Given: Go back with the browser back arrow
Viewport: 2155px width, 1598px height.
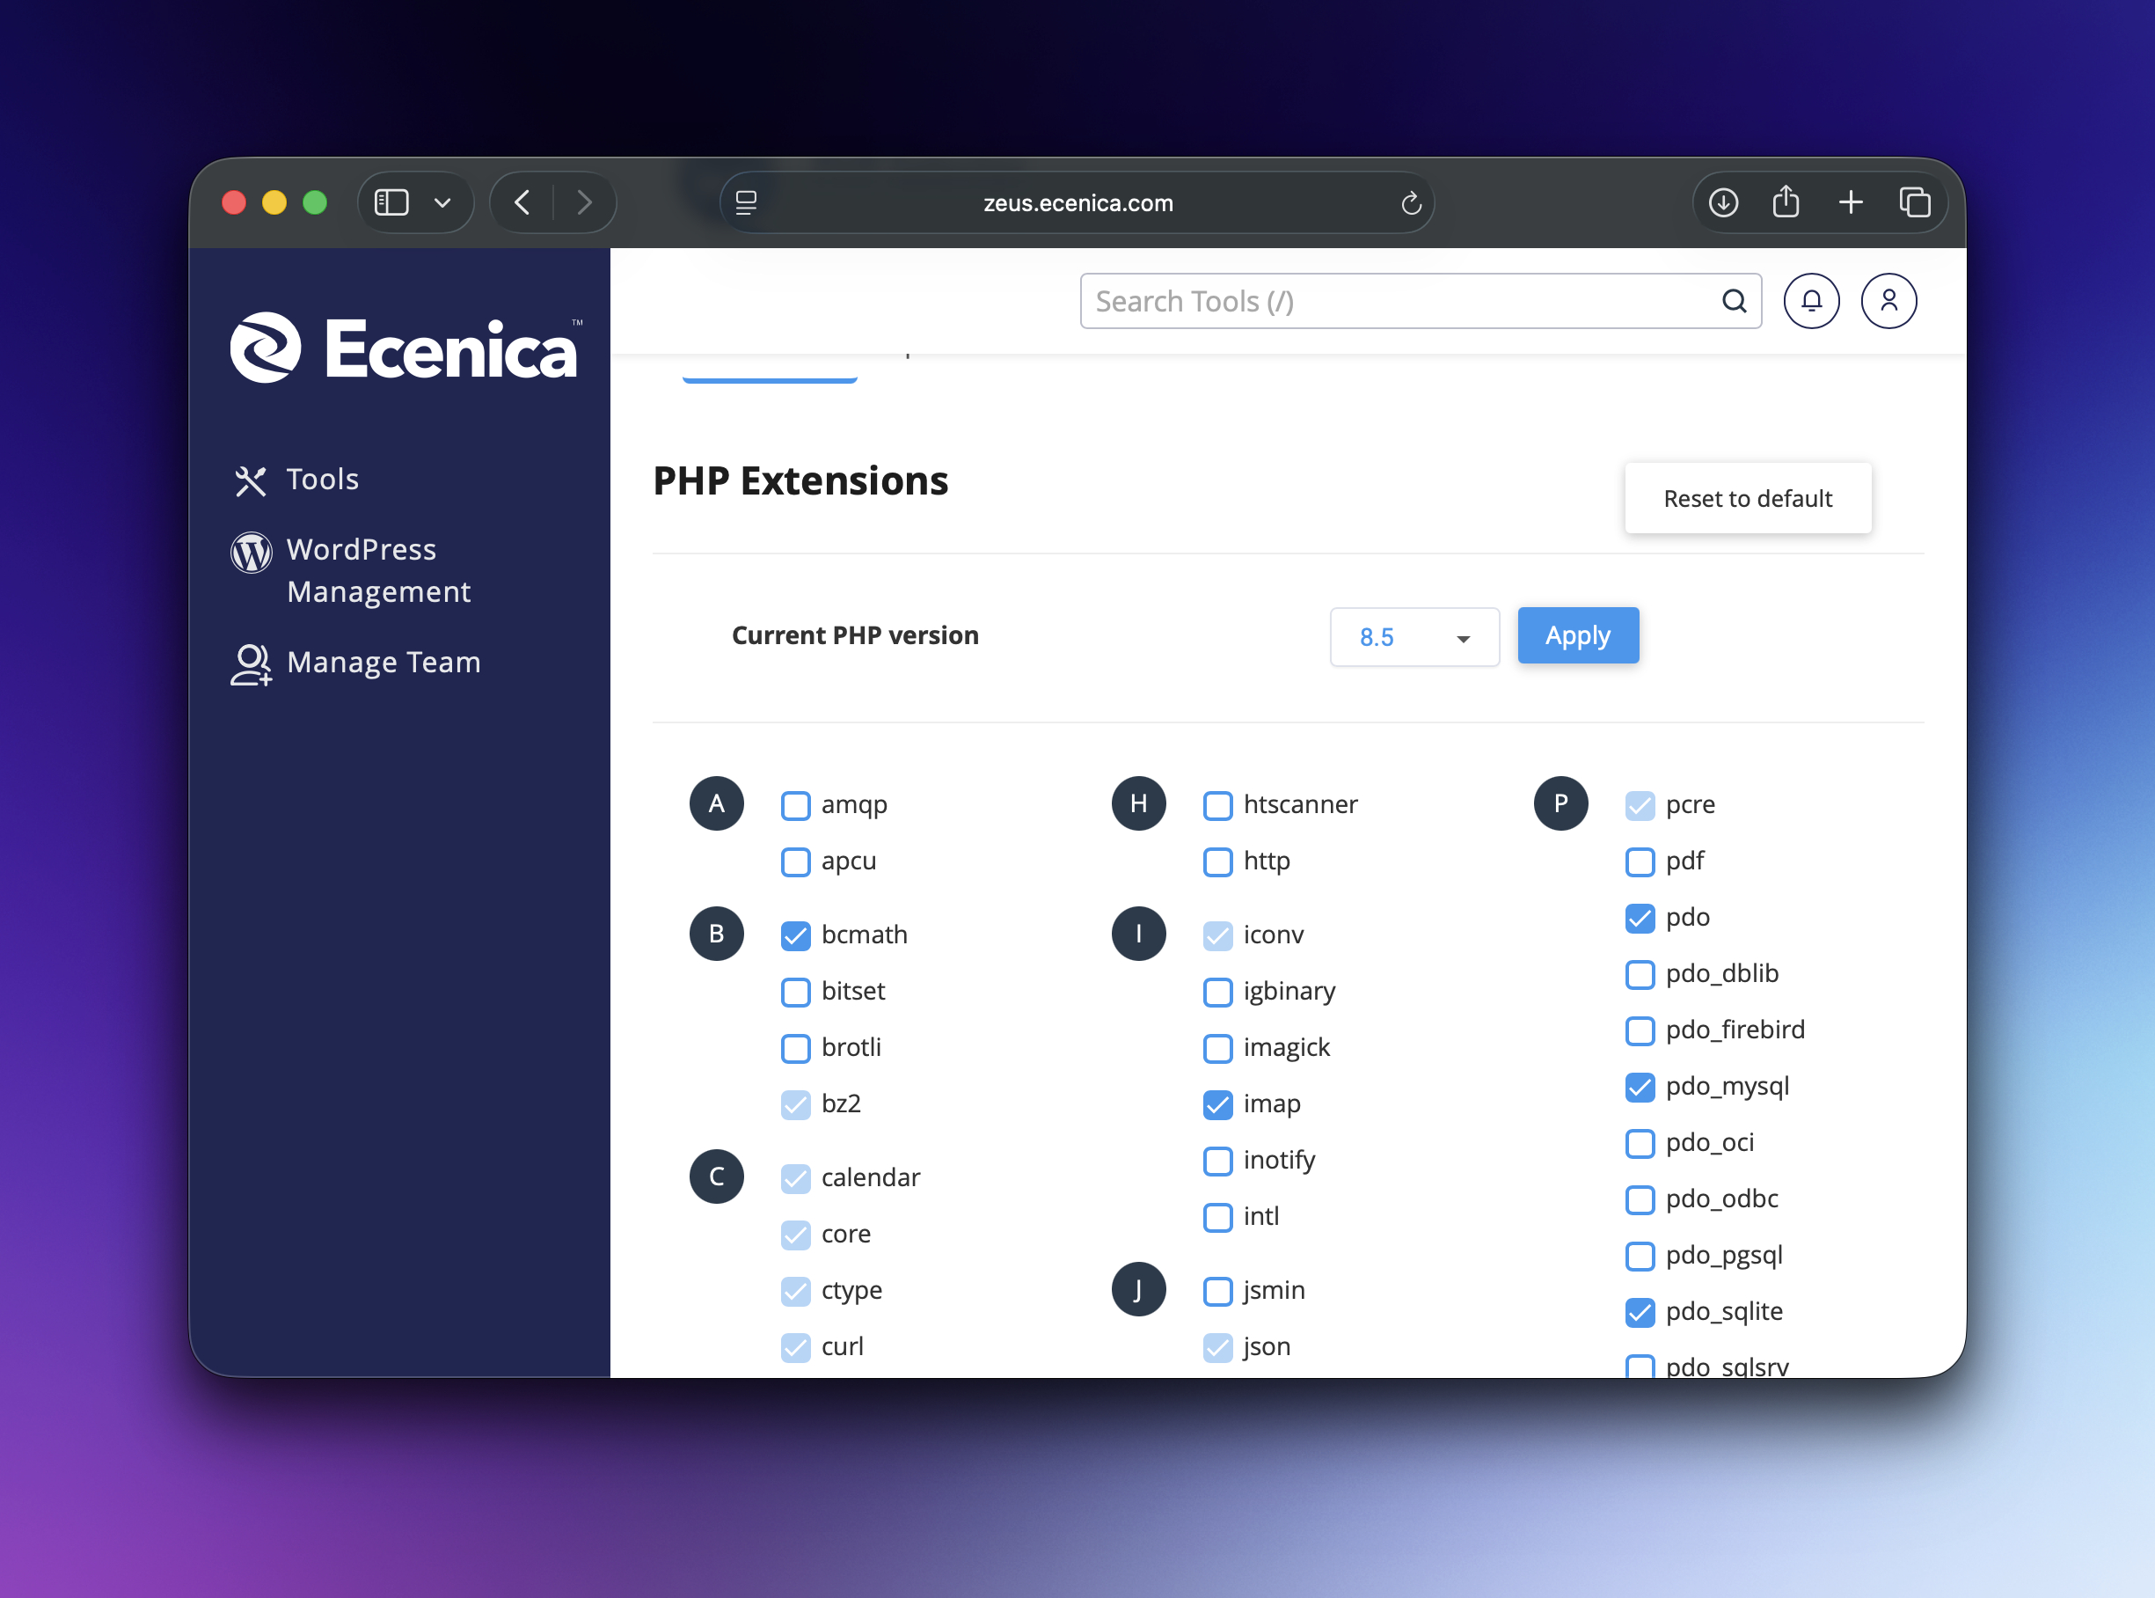Looking at the screenshot, I should [522, 202].
